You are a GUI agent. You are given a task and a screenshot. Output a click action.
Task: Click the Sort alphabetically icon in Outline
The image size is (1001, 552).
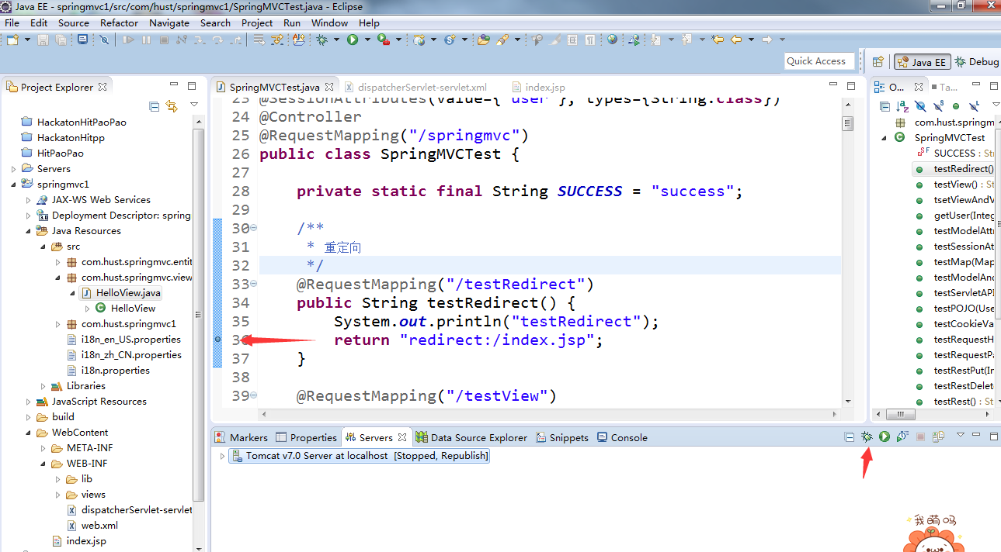click(902, 106)
